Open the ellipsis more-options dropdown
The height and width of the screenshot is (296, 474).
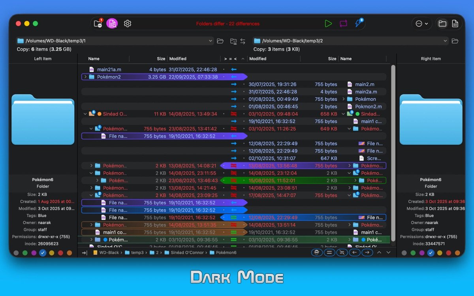pos(422,24)
